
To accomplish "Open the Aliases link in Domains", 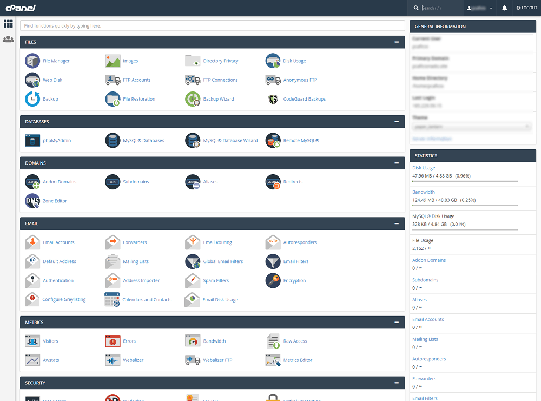I will (x=210, y=182).
